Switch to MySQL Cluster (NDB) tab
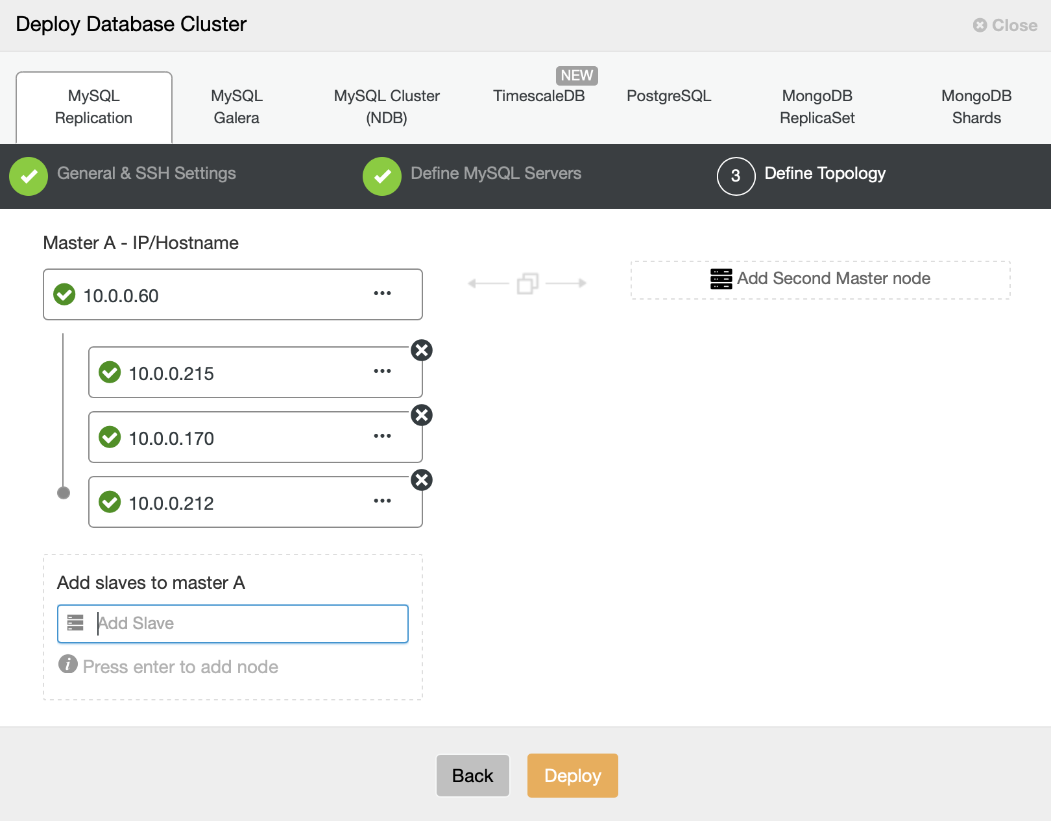Image resolution: width=1051 pixels, height=821 pixels. [x=387, y=107]
